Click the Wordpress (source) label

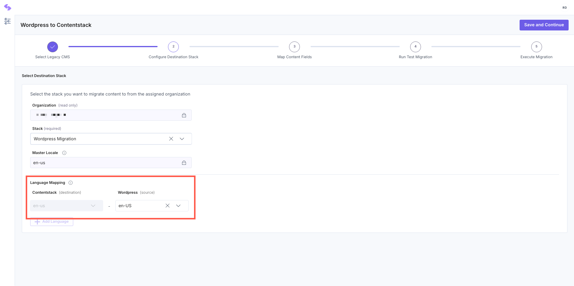pos(136,193)
